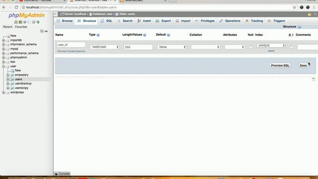Click the log out icon in sidebar
The width and height of the screenshot is (318, 179).
pyautogui.click(x=20, y=22)
